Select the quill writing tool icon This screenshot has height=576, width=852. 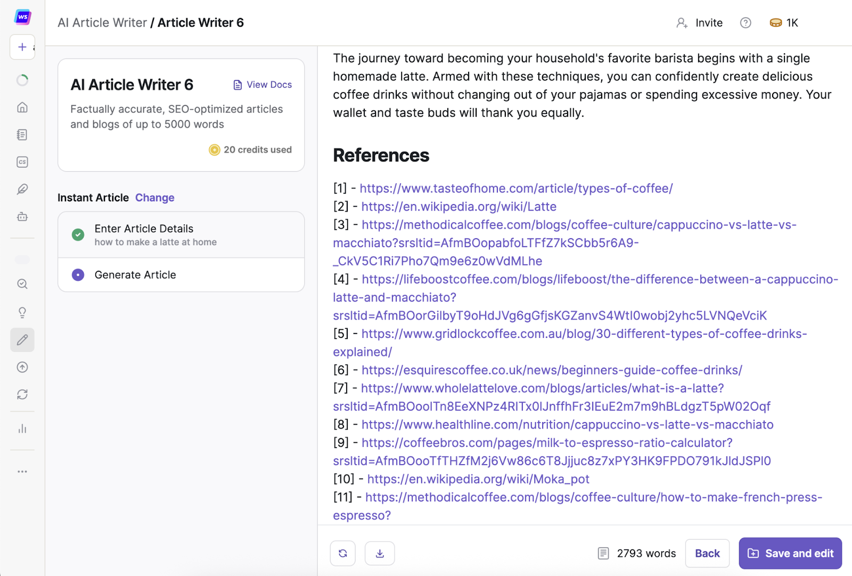tap(22, 190)
